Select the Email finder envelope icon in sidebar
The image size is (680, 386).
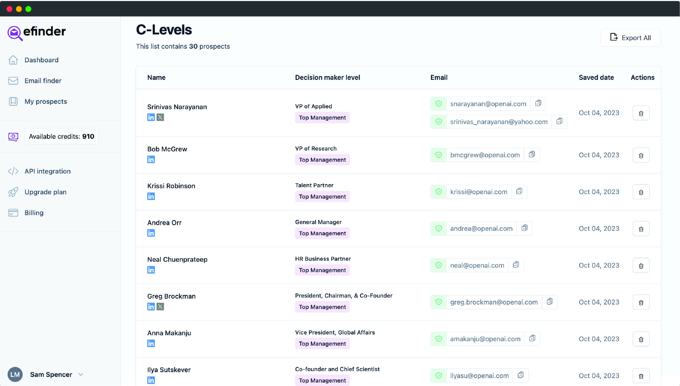[13, 81]
